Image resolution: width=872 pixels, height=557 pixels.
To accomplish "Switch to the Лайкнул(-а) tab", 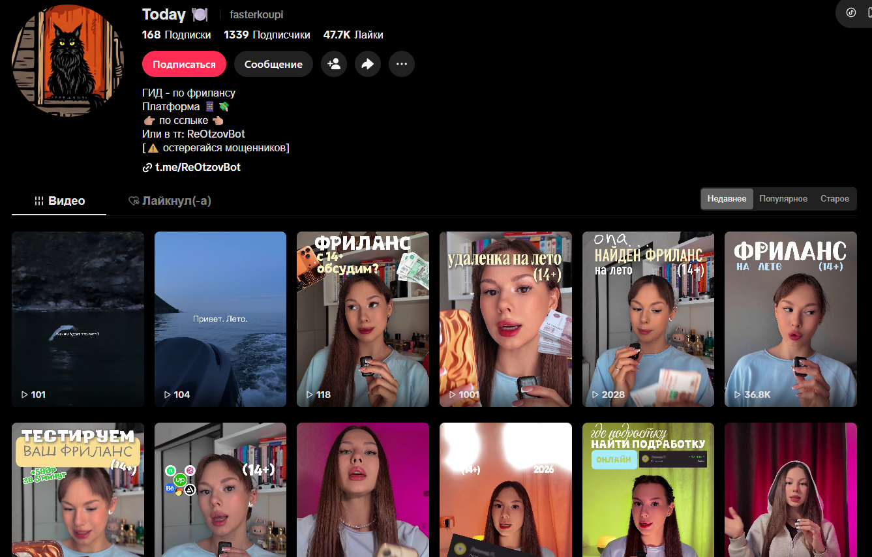I will click(x=170, y=201).
